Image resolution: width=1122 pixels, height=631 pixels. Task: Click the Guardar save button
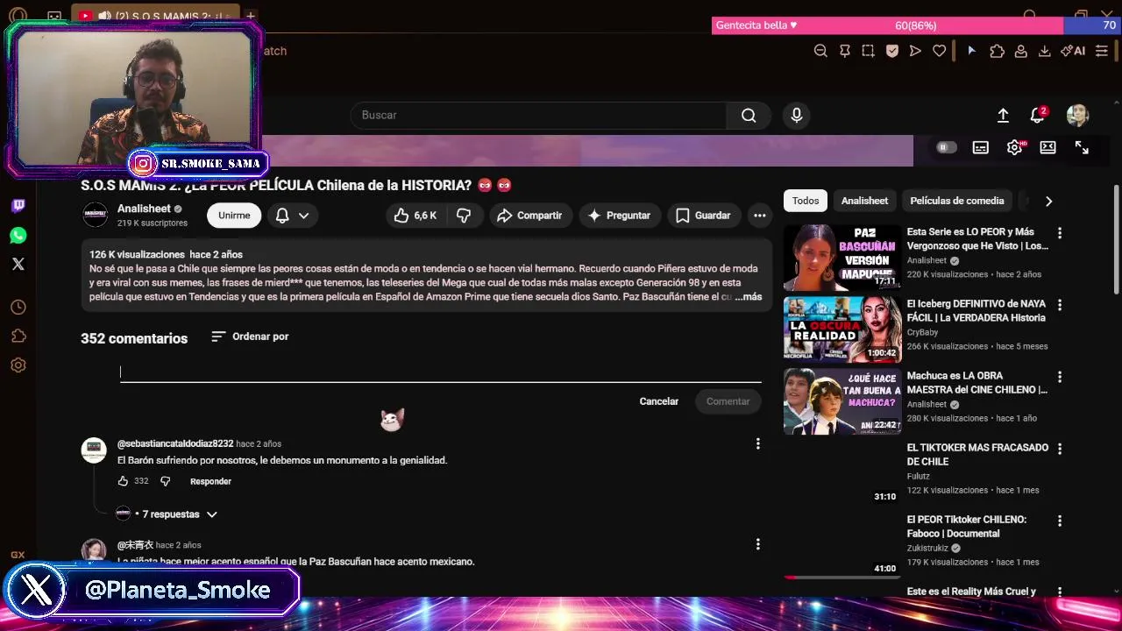coord(703,216)
